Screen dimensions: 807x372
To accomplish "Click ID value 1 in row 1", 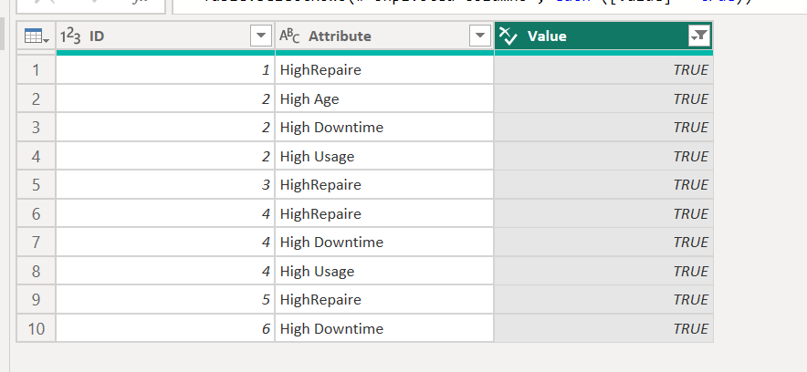I will (x=165, y=70).
